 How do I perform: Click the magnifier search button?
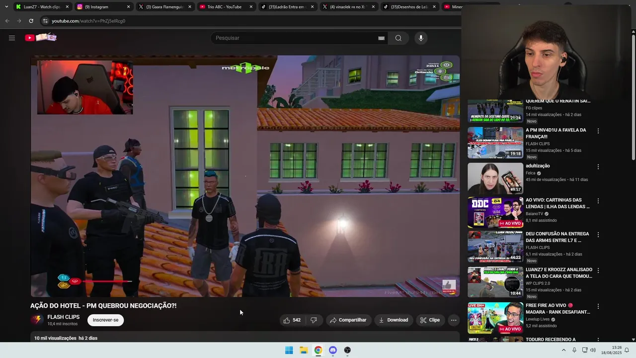point(398,38)
